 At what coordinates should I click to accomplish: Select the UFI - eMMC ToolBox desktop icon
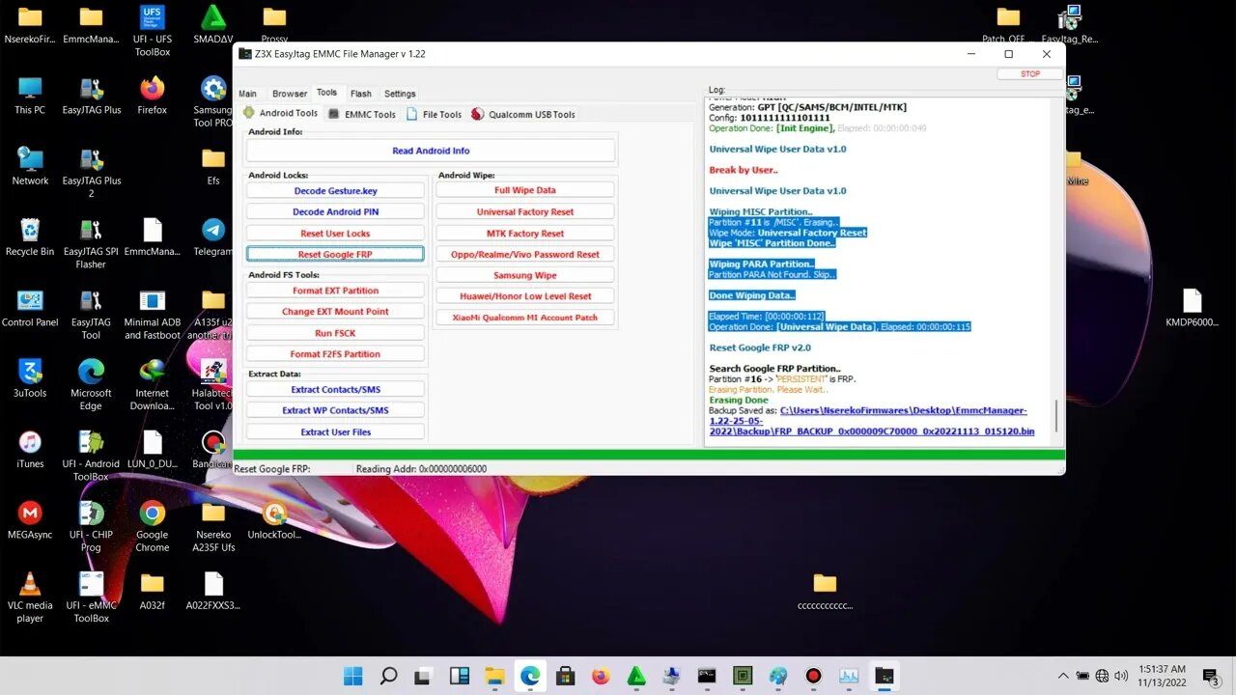click(x=91, y=597)
